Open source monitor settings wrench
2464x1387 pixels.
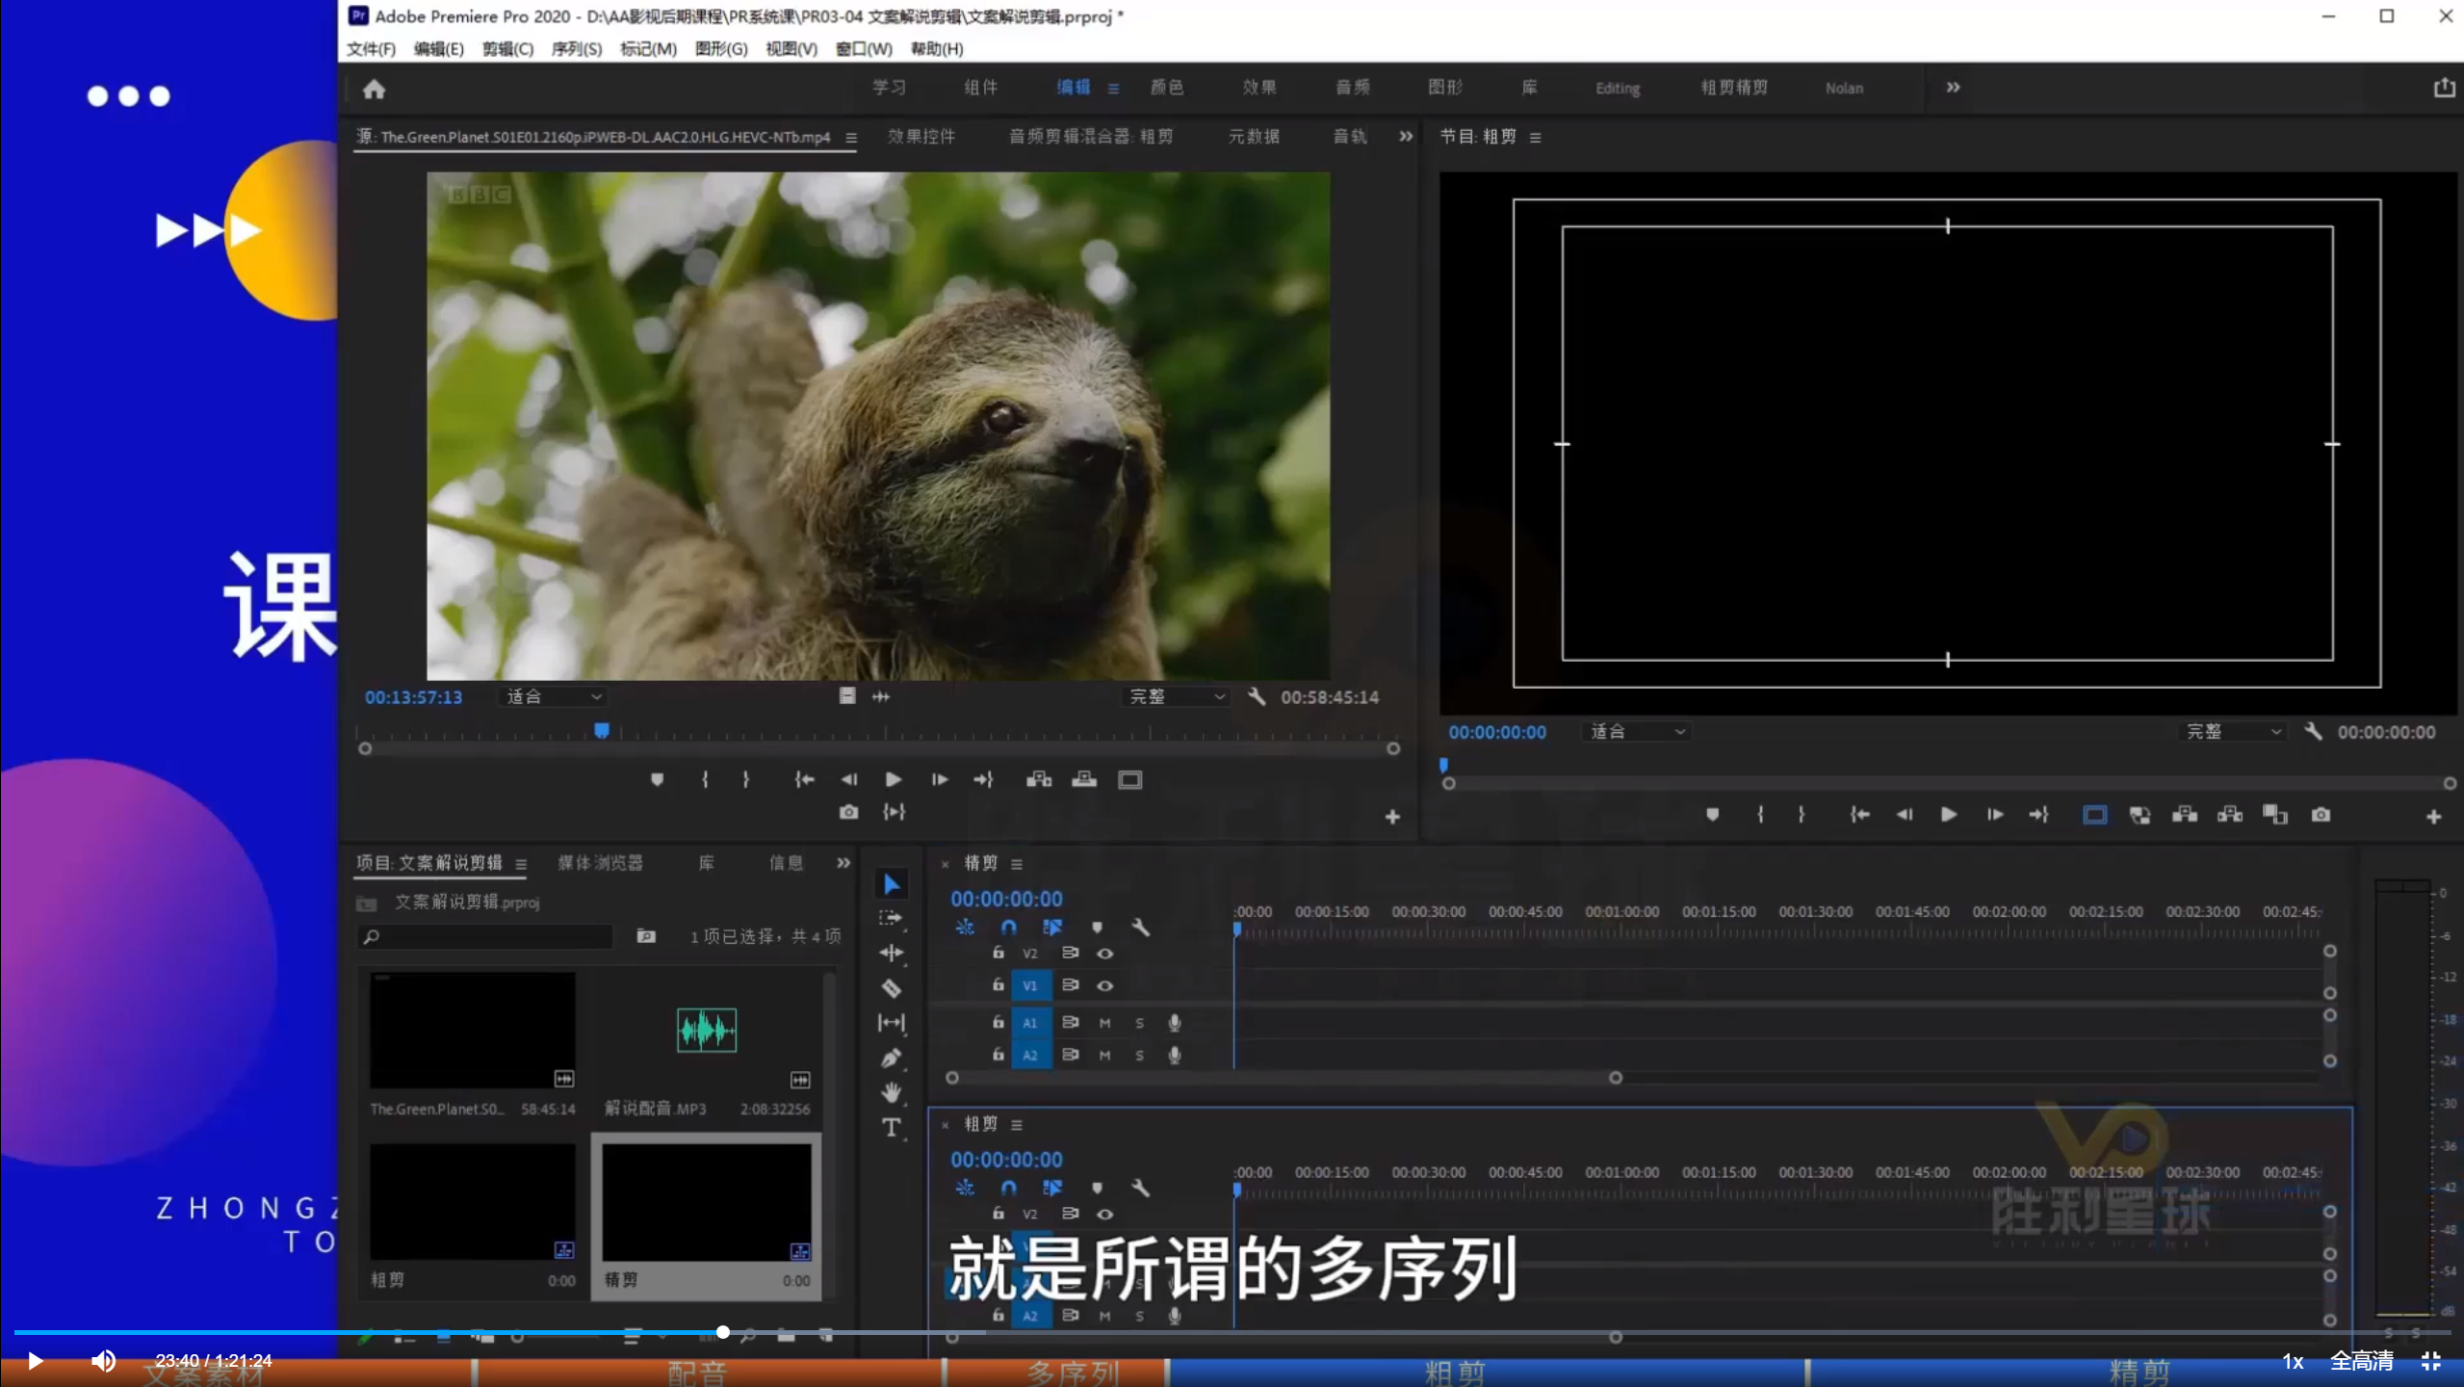(1256, 695)
